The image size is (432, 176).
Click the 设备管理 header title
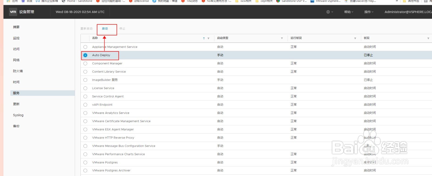27,12
